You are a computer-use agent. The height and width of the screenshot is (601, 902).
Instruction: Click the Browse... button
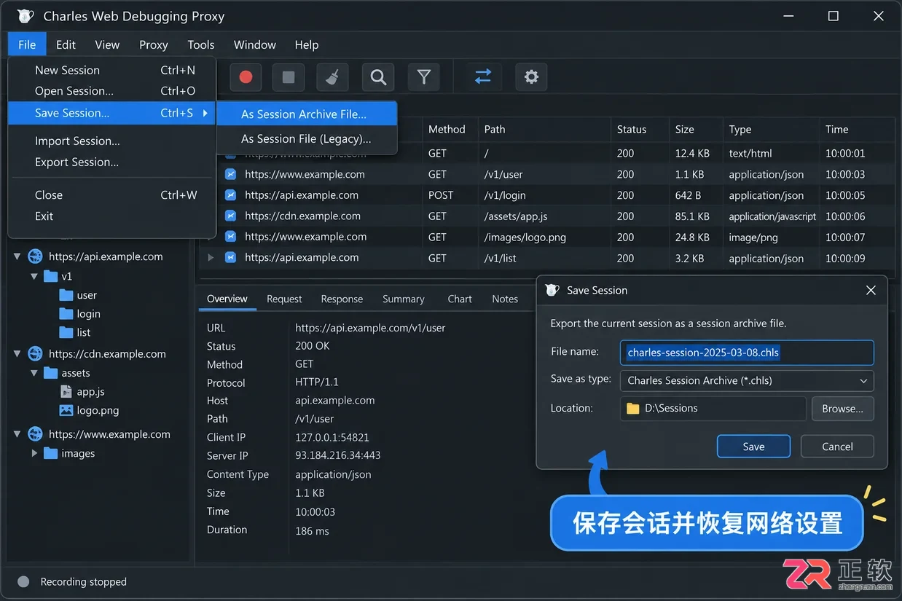click(x=842, y=409)
